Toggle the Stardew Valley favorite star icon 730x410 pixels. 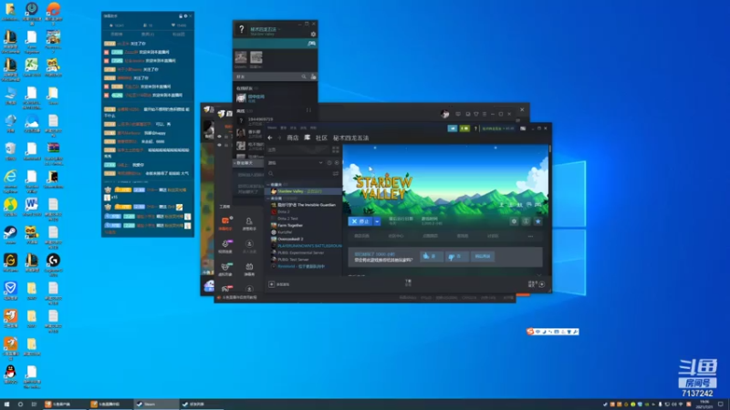[537, 221]
